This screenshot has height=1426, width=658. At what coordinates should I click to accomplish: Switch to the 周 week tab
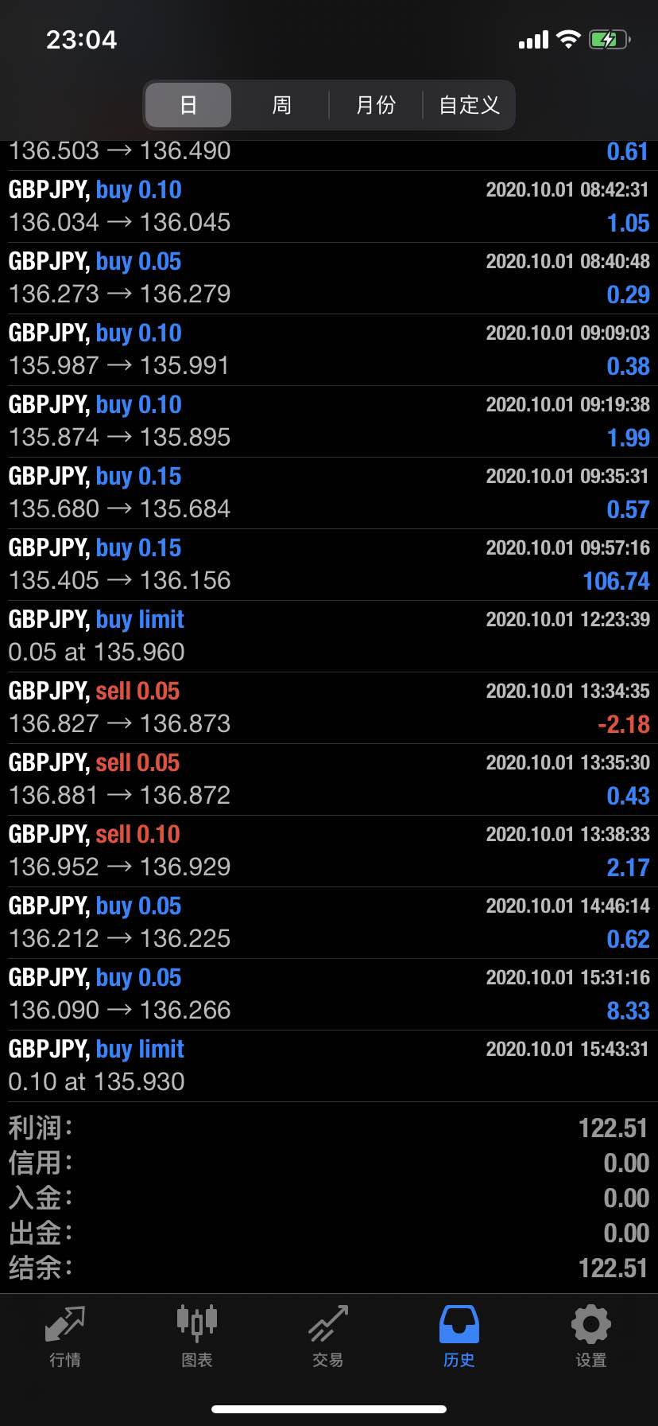click(281, 105)
